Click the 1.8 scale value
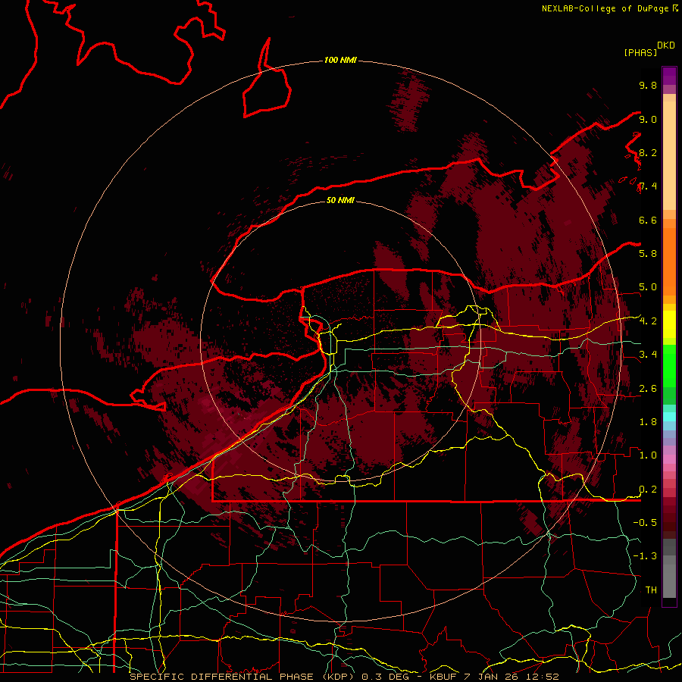The width and height of the screenshot is (682, 682). [x=648, y=421]
